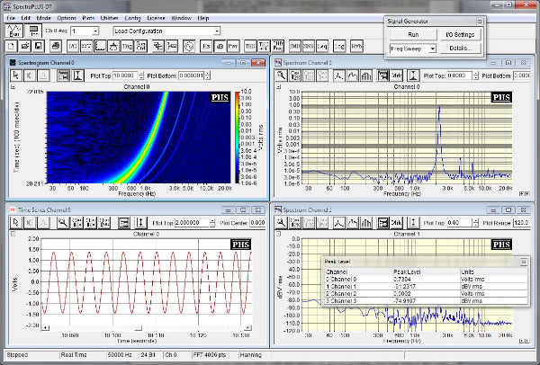Click zoom magnifier in Time Series window
This screenshot has height=365, width=540.
63,223
